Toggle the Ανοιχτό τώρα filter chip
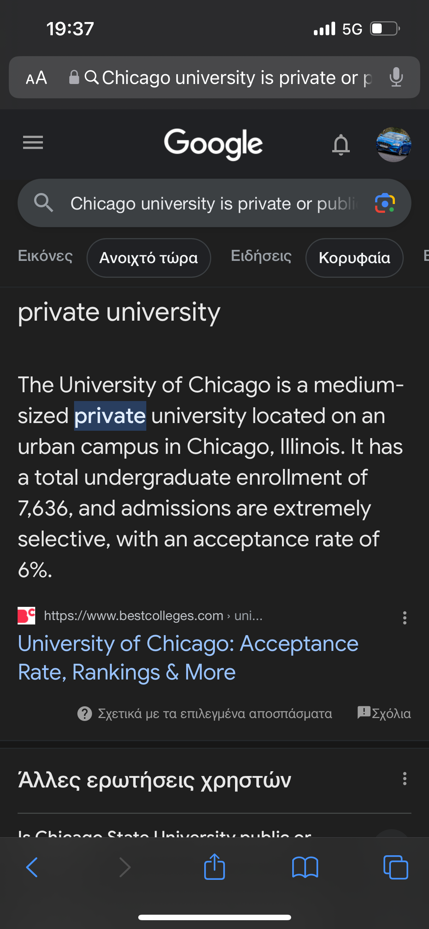The image size is (429, 929). coord(148,258)
